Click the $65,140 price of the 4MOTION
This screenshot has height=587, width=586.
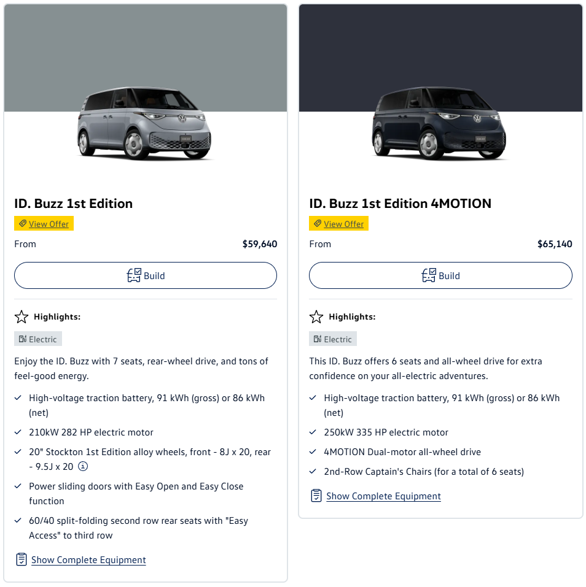click(554, 244)
